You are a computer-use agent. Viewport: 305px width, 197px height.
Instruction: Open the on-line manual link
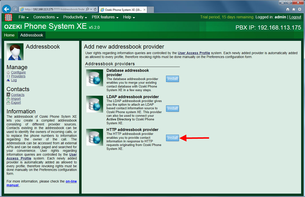point(42,183)
